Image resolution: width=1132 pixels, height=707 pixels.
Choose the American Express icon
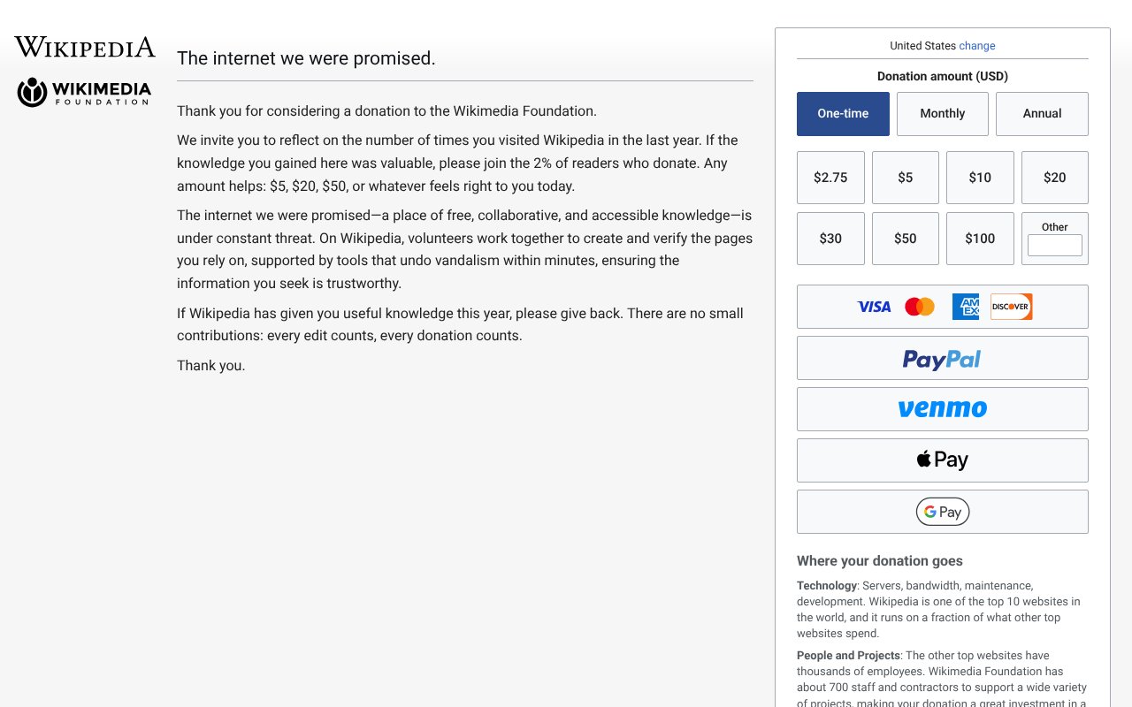click(x=966, y=307)
